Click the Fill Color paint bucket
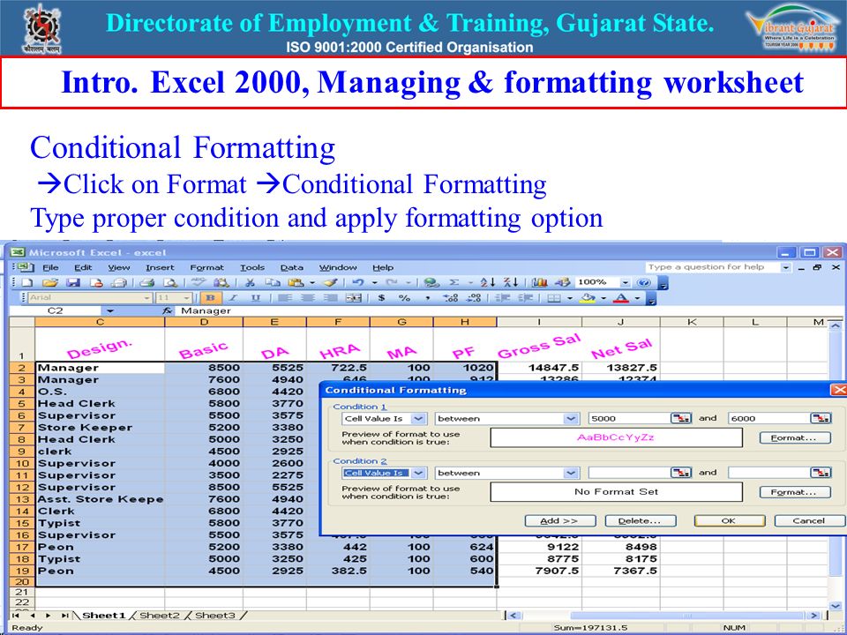 [x=588, y=298]
